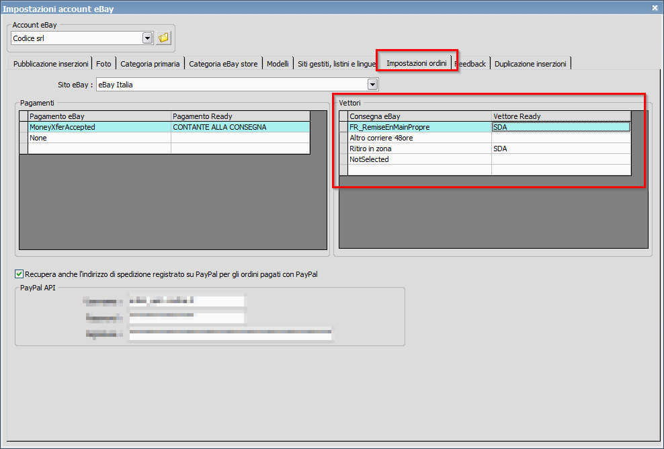Go to Categoria eBay store tab
The width and height of the screenshot is (664, 449).
click(x=223, y=64)
